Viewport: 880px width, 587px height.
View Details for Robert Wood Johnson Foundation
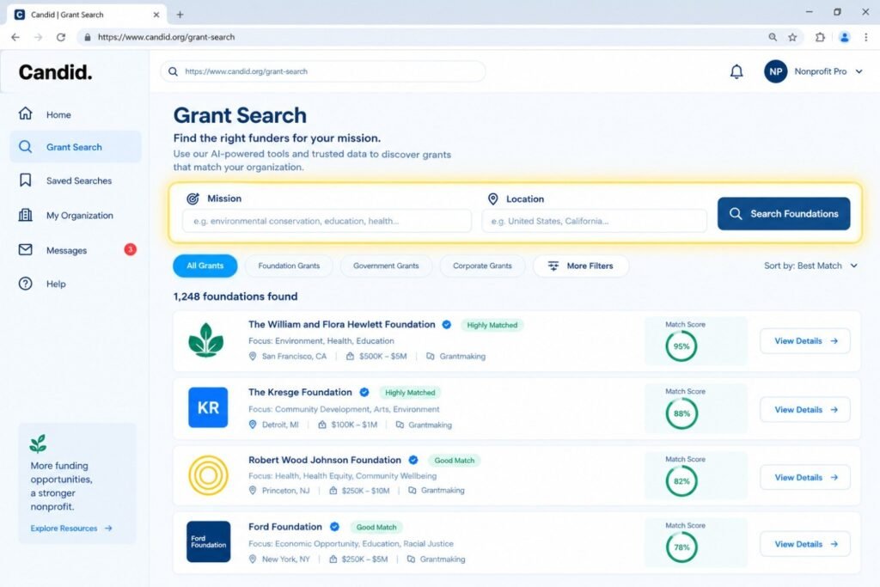click(x=805, y=478)
